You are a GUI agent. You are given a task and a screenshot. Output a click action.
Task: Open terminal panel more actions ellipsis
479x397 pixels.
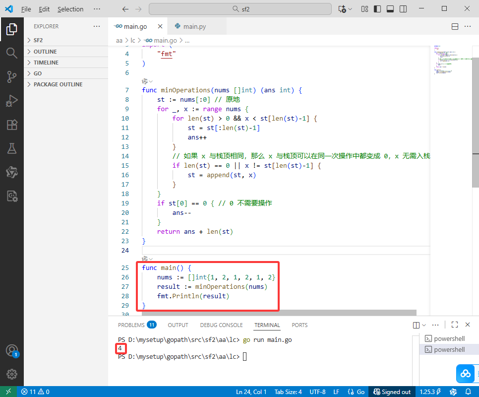(436, 325)
